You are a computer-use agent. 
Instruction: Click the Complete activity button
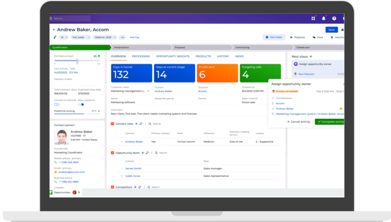tap(330, 122)
